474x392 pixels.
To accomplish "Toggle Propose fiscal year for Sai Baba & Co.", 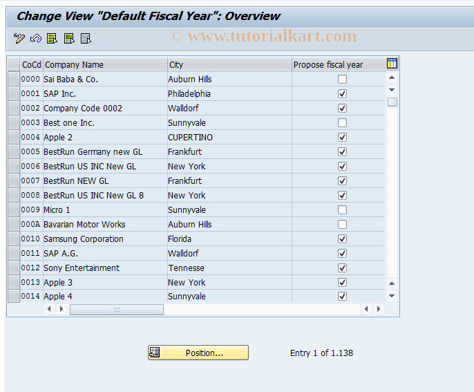I will click(x=342, y=80).
